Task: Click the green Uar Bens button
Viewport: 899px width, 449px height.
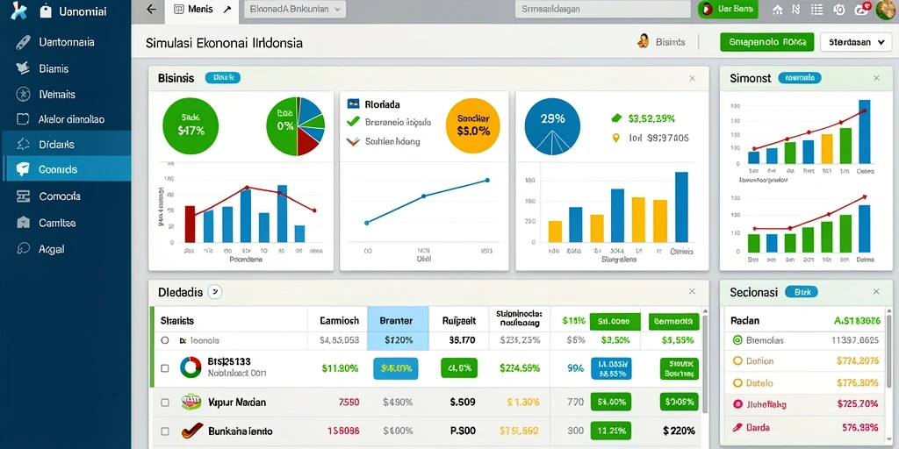Action: tap(728, 10)
